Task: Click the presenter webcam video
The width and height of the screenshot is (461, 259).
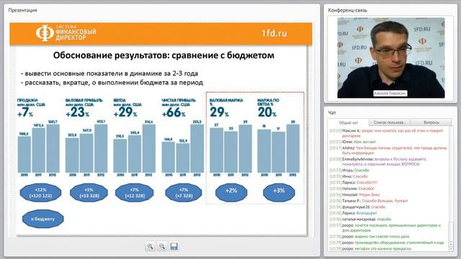Action: (x=391, y=58)
